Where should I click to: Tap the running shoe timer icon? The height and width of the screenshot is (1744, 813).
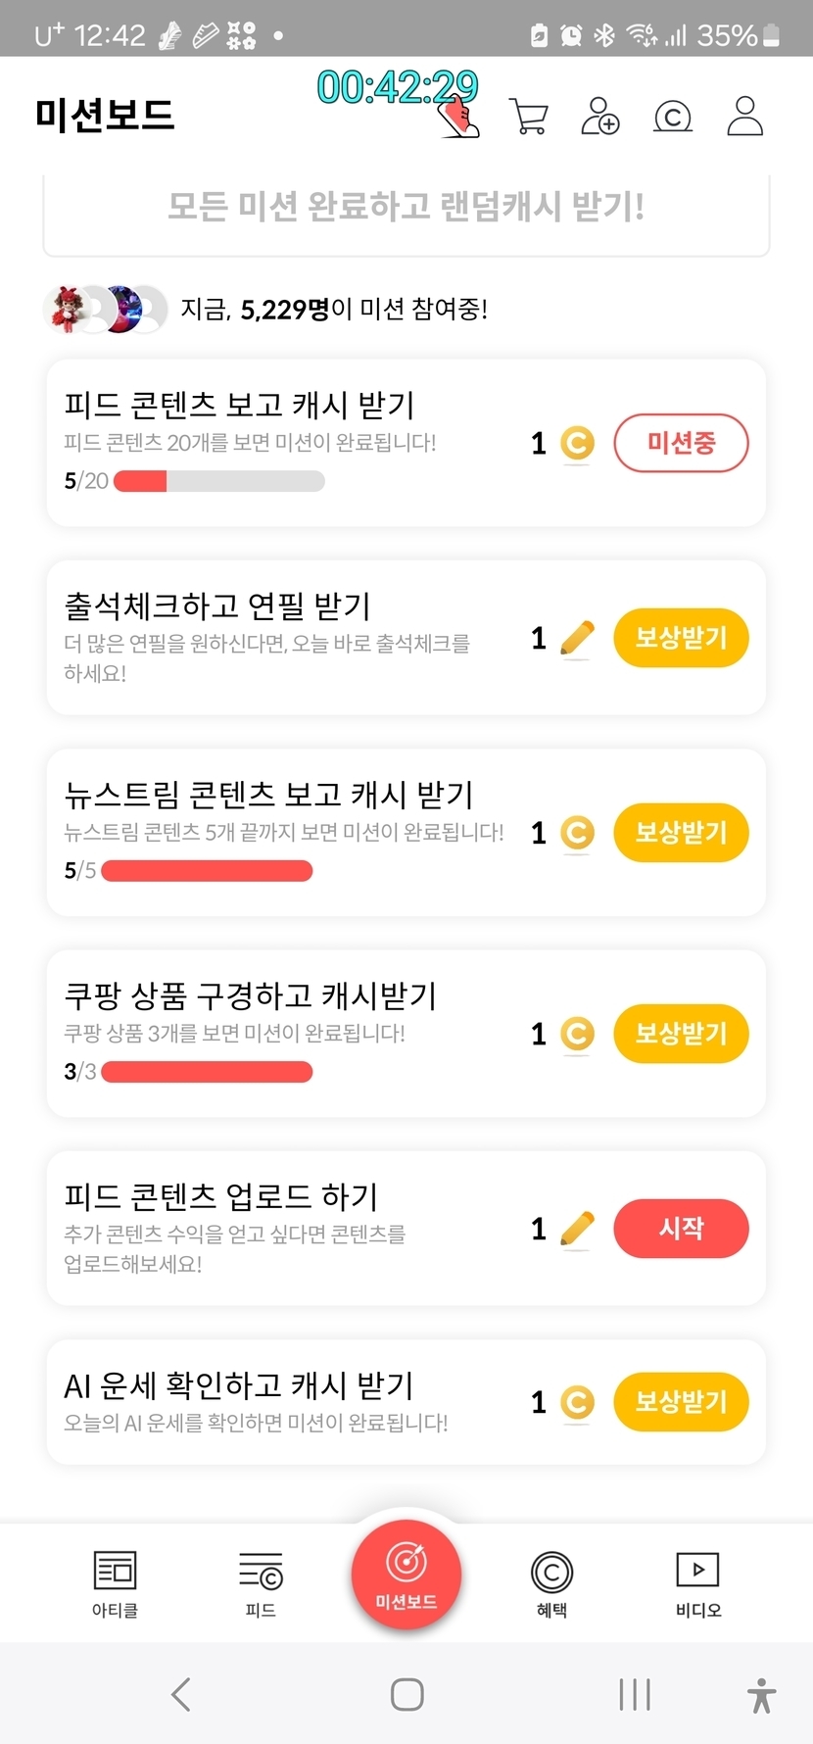[458, 120]
